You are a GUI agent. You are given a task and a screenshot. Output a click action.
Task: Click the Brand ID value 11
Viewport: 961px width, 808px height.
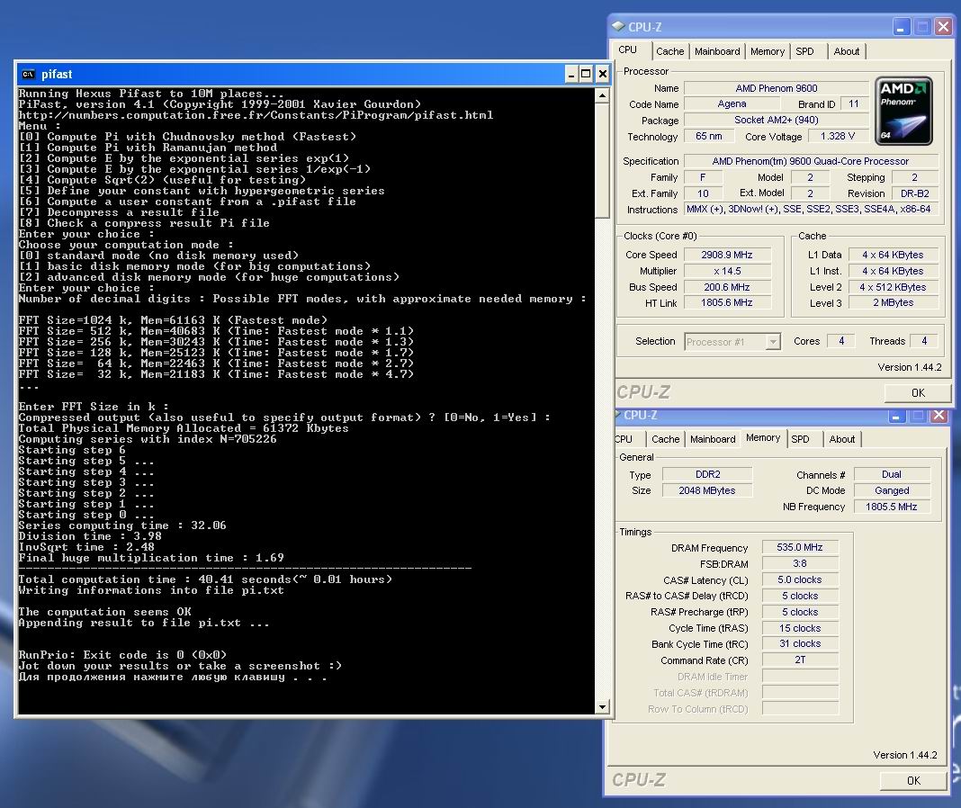[854, 104]
